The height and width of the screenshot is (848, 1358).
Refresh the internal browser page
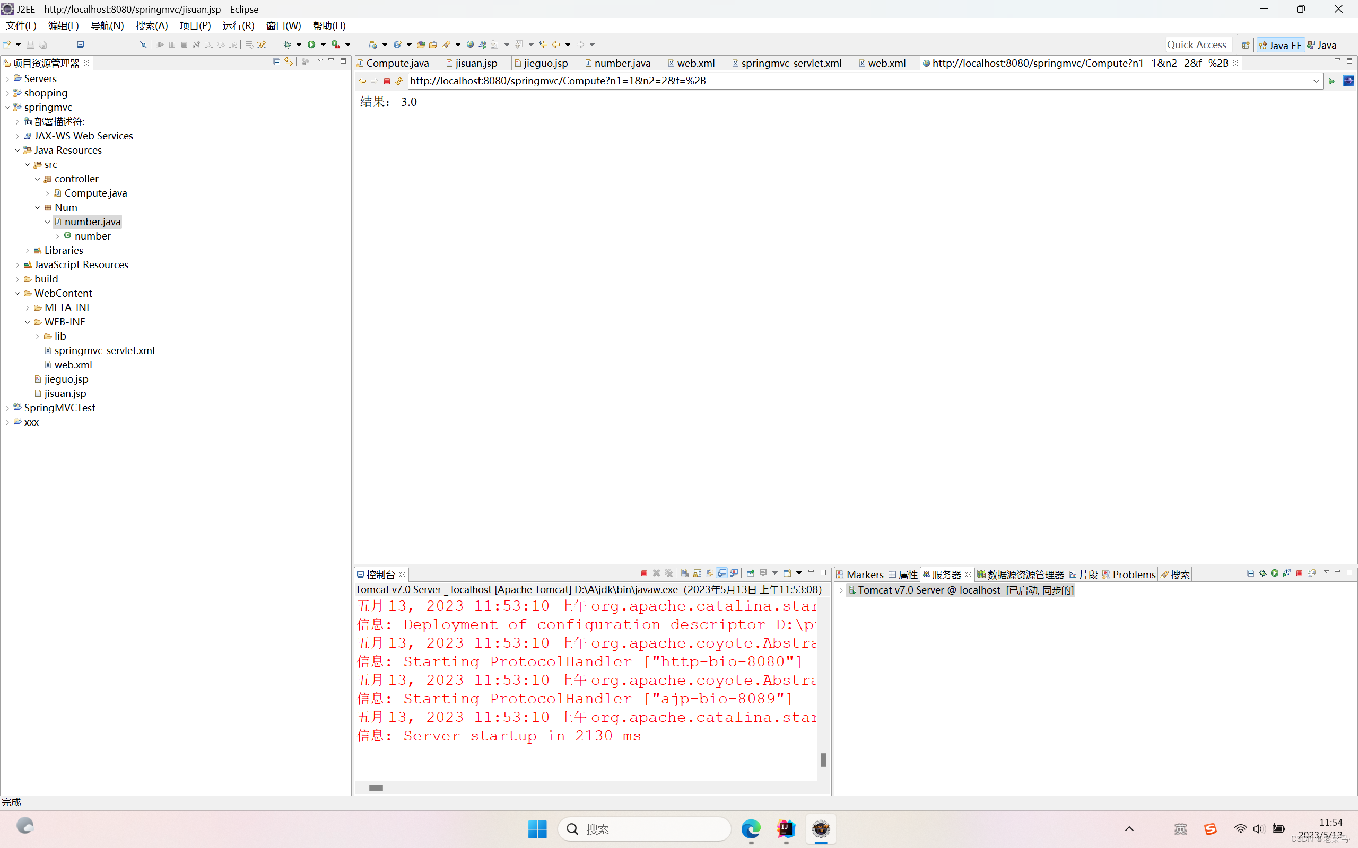click(x=399, y=81)
